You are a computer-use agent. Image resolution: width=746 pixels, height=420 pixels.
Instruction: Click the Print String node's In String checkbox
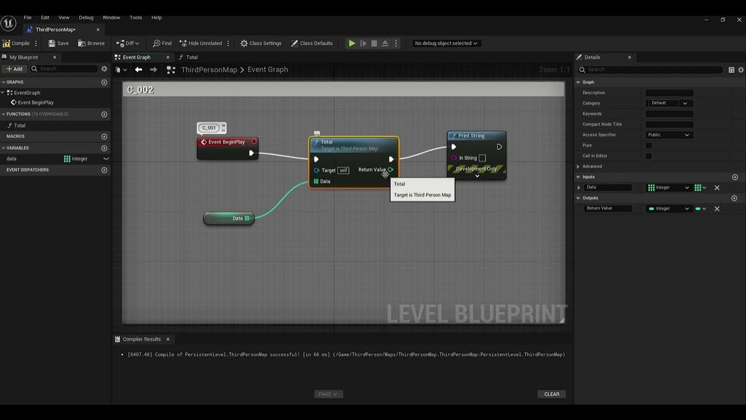482,158
